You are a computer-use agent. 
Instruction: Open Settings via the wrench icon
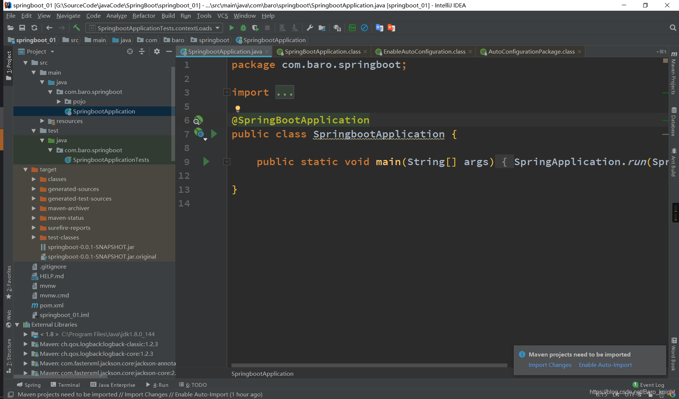(310, 28)
